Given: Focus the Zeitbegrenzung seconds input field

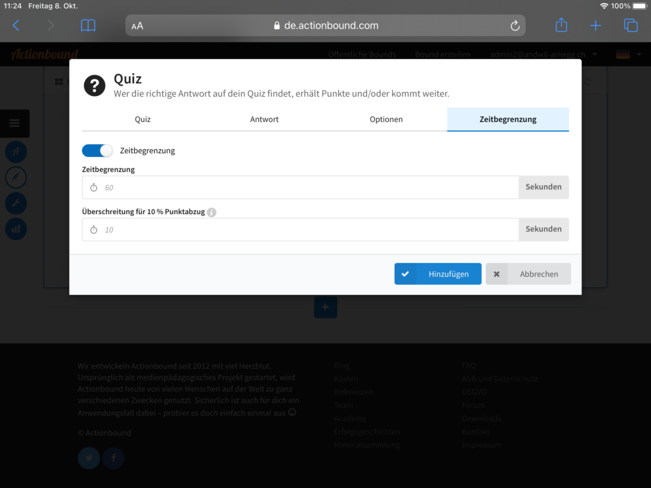Looking at the screenshot, I should click(305, 187).
